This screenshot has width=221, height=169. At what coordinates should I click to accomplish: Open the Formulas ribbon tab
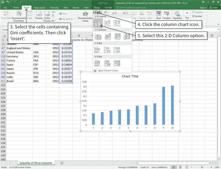(54, 8)
